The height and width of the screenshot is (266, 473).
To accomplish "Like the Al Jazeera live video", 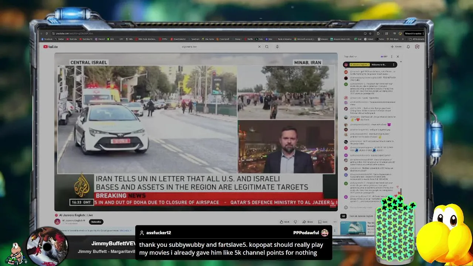I will click(x=285, y=222).
